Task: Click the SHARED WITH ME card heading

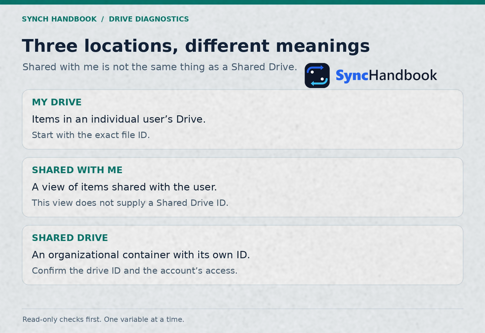Action: 77,170
